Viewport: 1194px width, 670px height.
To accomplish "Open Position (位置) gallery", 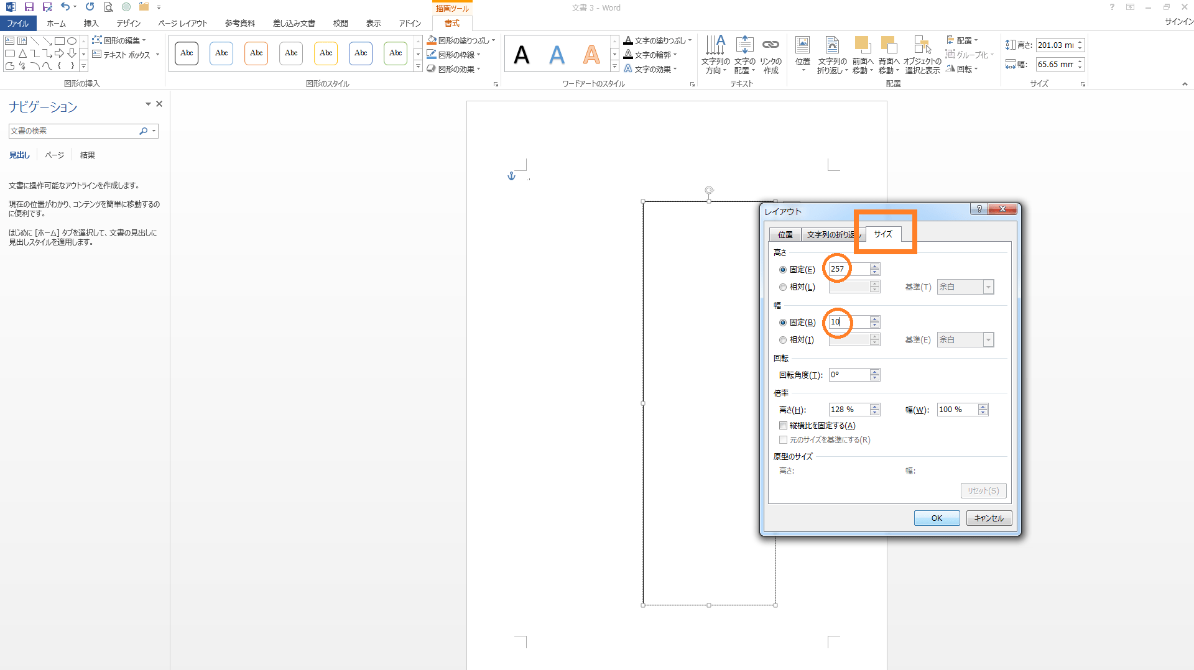I will pyautogui.click(x=802, y=55).
